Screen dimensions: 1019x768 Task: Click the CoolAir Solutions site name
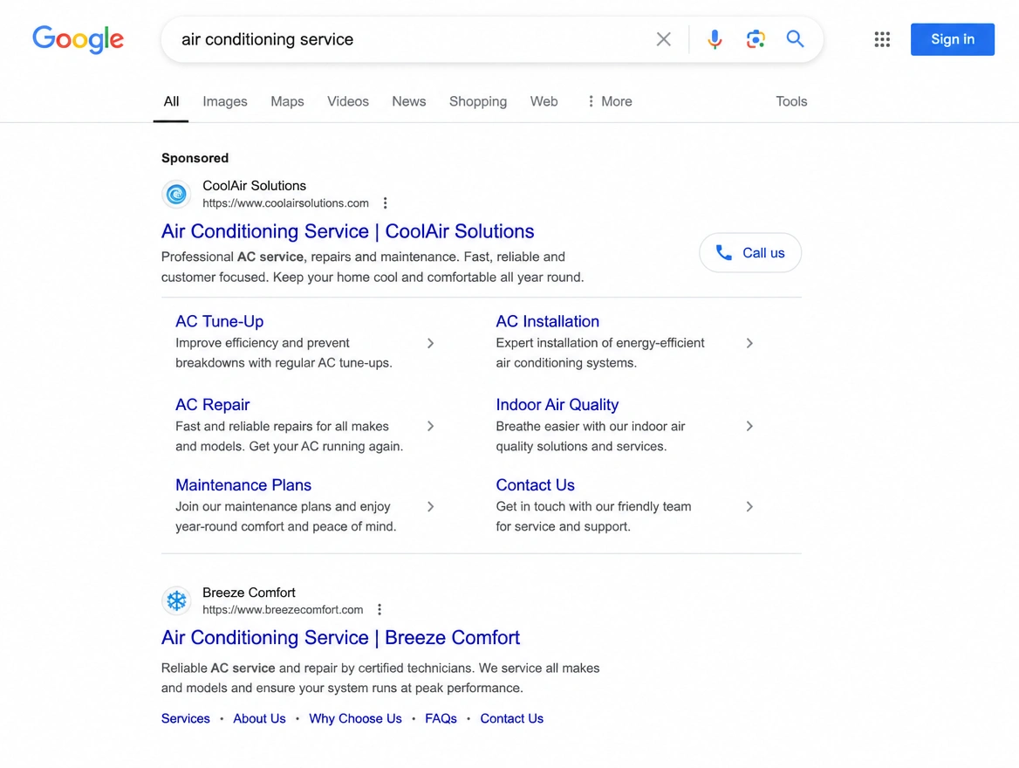(x=254, y=186)
